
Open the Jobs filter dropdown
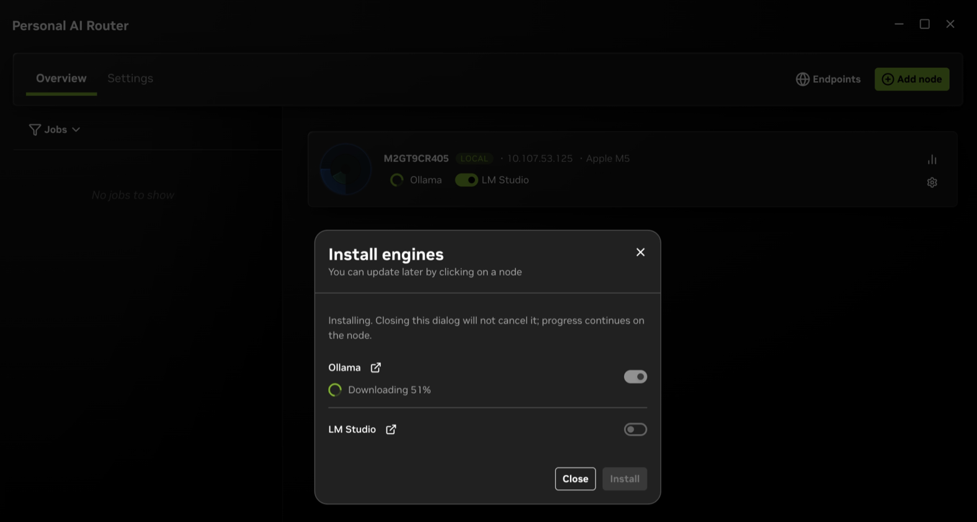[55, 130]
